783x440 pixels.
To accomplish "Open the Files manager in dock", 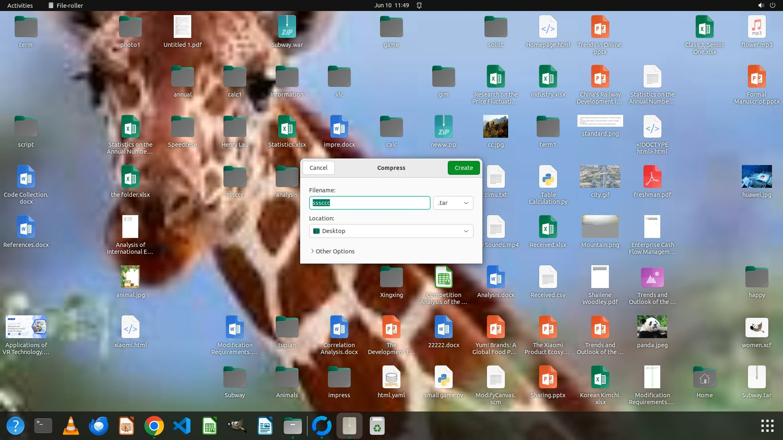I will pyautogui.click(x=292, y=426).
